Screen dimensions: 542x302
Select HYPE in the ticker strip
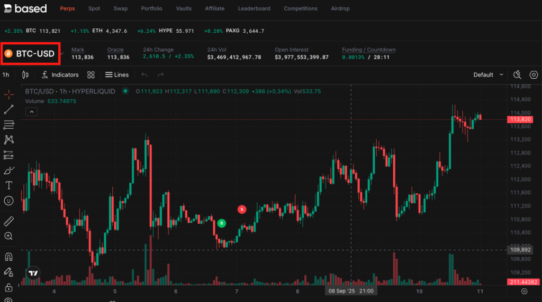(166, 31)
